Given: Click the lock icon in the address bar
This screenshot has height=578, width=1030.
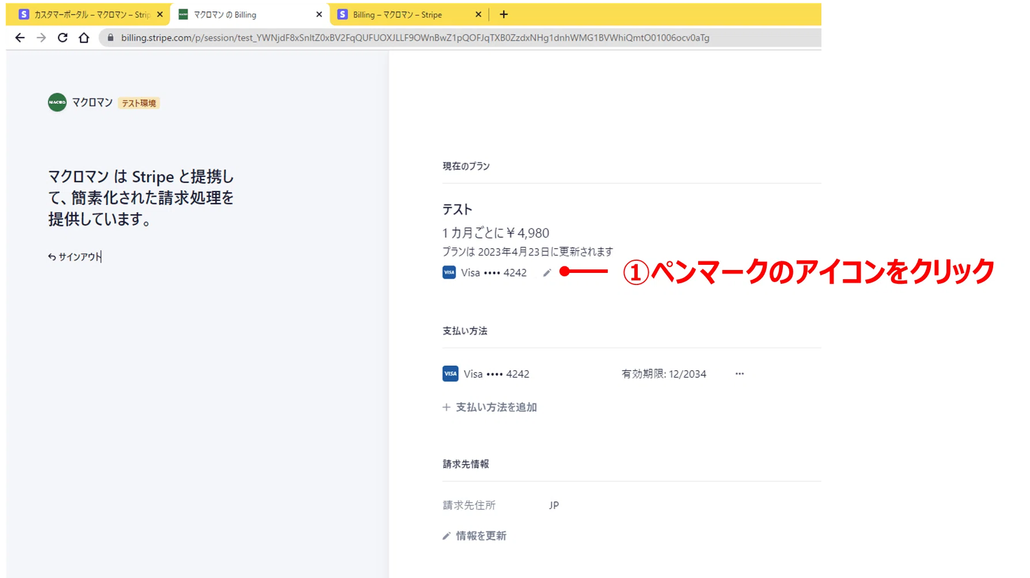Looking at the screenshot, I should [111, 37].
